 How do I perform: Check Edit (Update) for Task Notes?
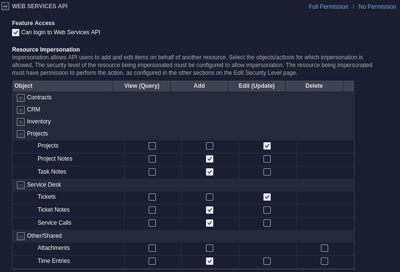(x=267, y=172)
